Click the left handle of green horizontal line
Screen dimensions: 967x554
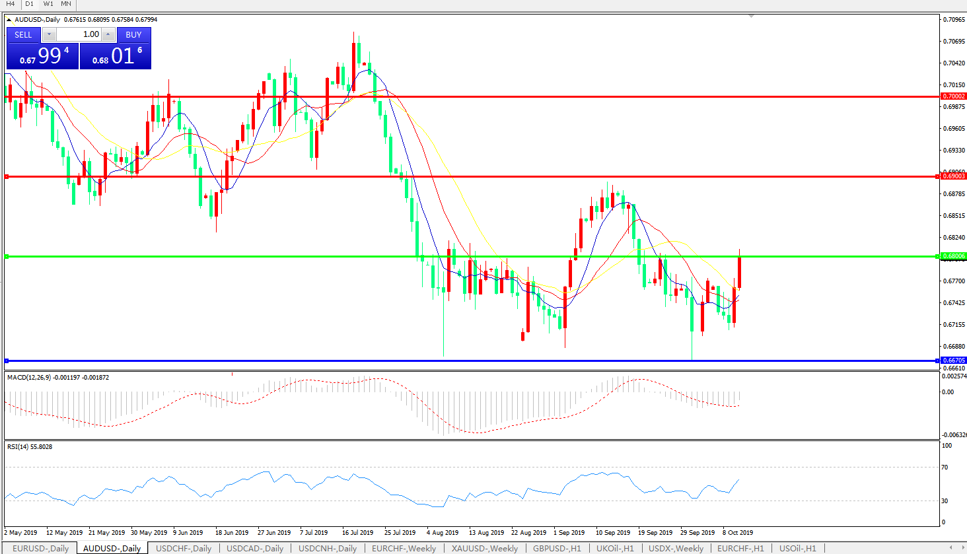(7, 256)
